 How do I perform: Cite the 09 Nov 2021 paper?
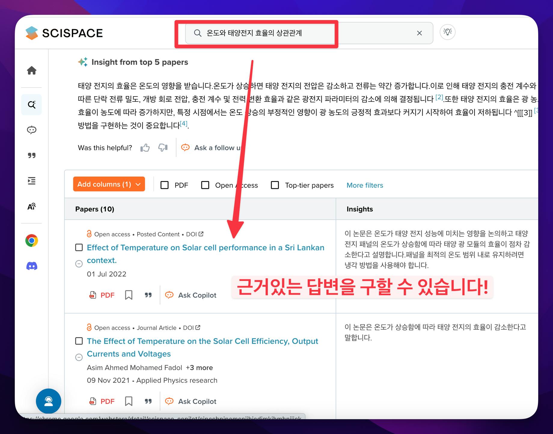click(148, 401)
